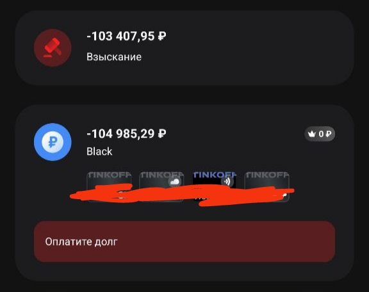Tap the red gavel icon
Image resolution: width=369 pixels, height=292 pixels.
pos(53,48)
